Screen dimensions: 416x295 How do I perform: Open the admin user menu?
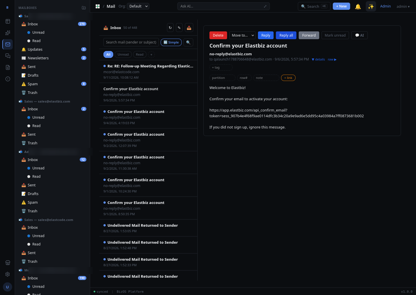(403, 6)
